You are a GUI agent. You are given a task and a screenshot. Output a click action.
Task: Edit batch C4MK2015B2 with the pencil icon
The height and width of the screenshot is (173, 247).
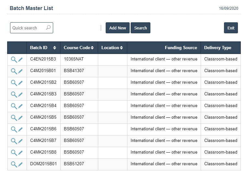[x=20, y=83]
